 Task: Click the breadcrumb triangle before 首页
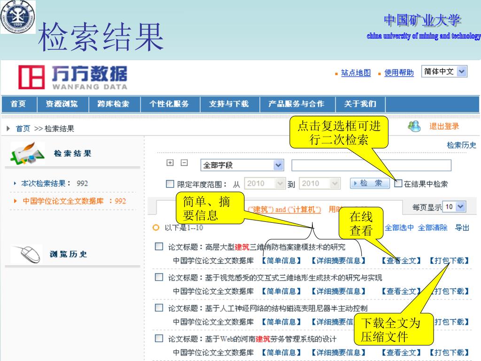tap(8, 128)
